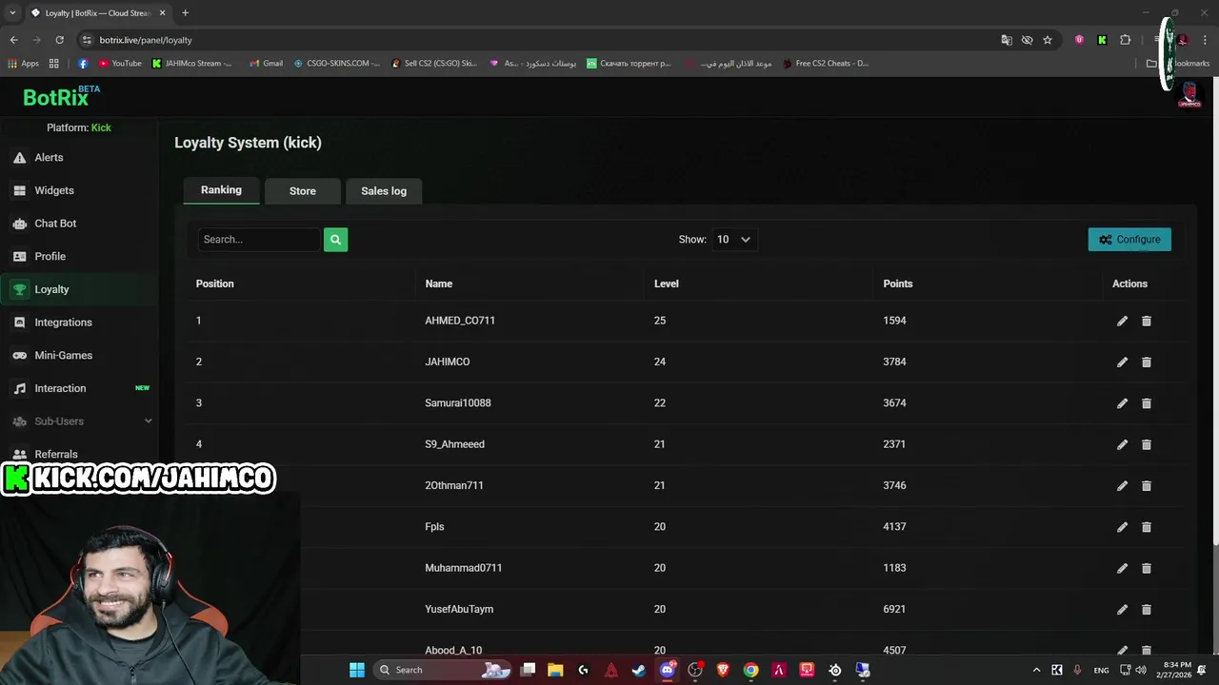Edit Fpls's loyalty entry
The height and width of the screenshot is (685, 1219).
[1122, 527]
